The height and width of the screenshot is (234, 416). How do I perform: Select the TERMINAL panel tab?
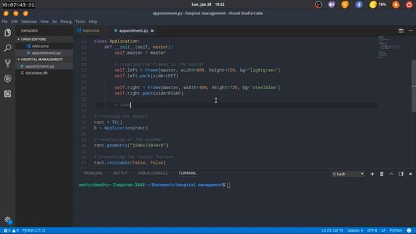click(187, 174)
